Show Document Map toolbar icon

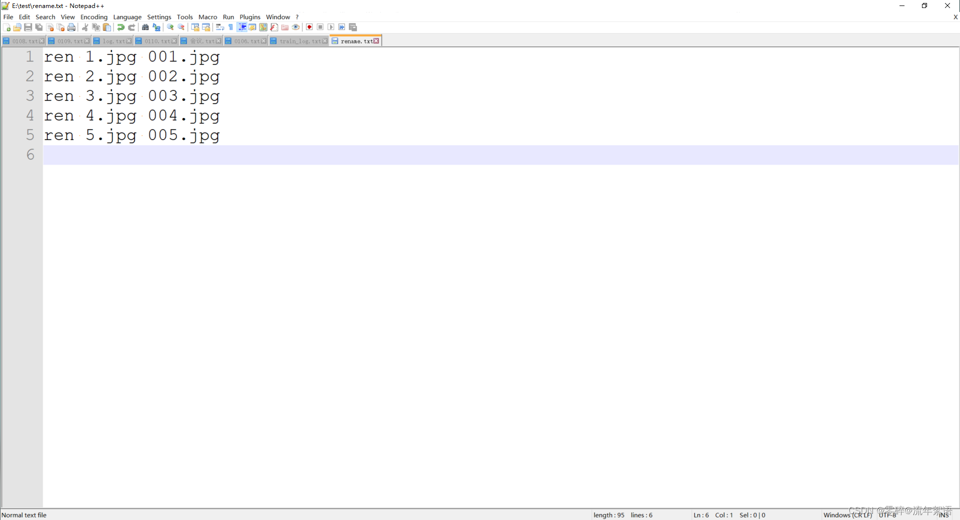(263, 27)
